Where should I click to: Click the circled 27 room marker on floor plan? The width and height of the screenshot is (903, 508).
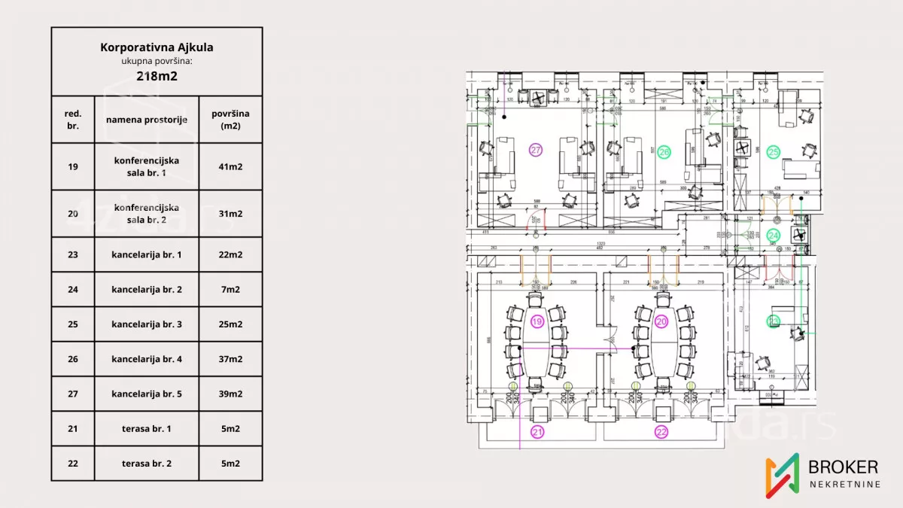pos(536,151)
